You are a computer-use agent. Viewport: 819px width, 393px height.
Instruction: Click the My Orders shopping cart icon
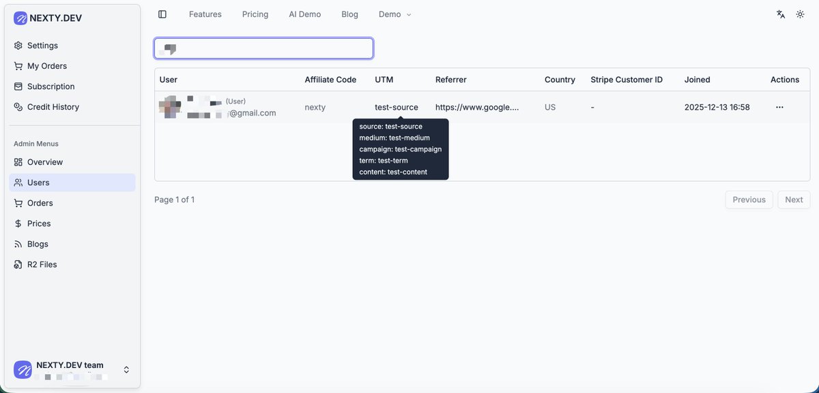[x=17, y=65]
